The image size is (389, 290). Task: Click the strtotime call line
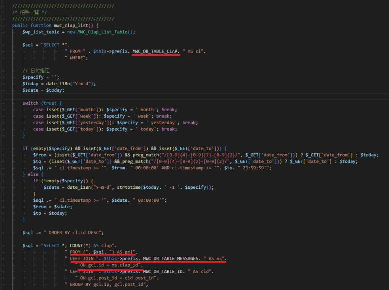coord(128,187)
